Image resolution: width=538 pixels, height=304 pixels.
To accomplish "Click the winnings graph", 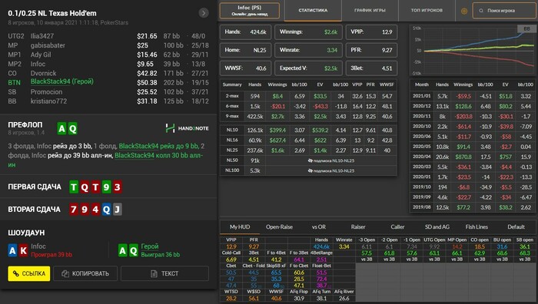I will point(473,51).
